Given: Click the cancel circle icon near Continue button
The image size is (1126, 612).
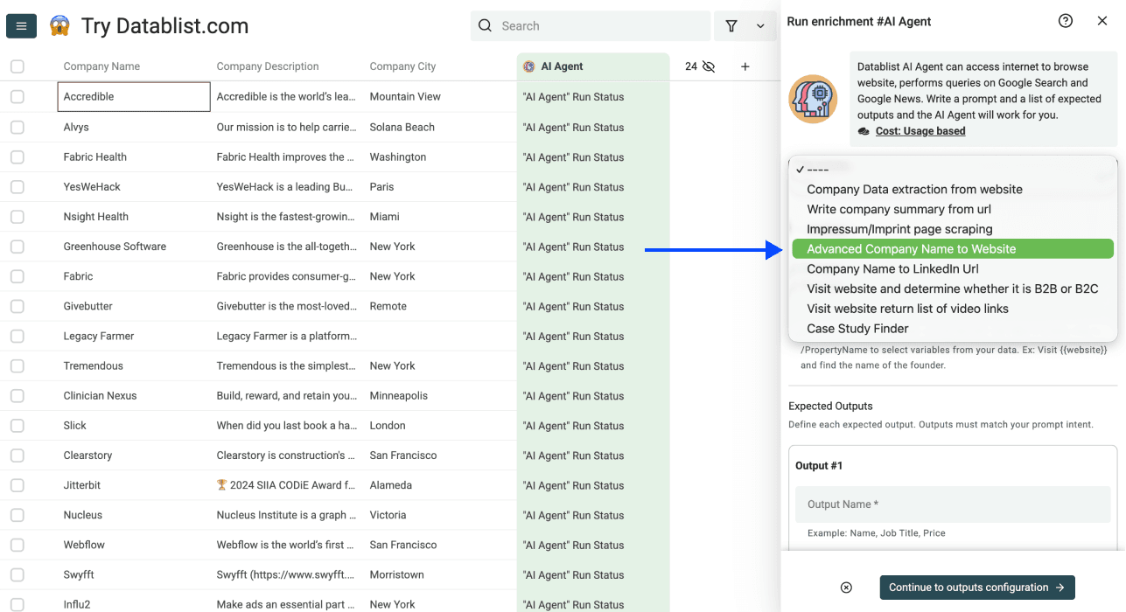Looking at the screenshot, I should [845, 587].
